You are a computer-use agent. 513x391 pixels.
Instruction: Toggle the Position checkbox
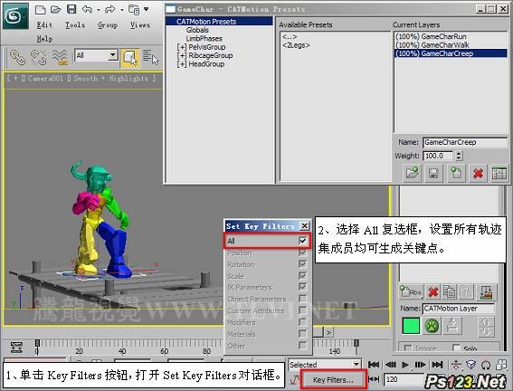pos(302,253)
